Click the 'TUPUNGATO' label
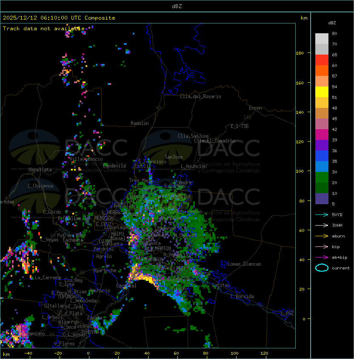The image size is (354, 359). (x=69, y=296)
